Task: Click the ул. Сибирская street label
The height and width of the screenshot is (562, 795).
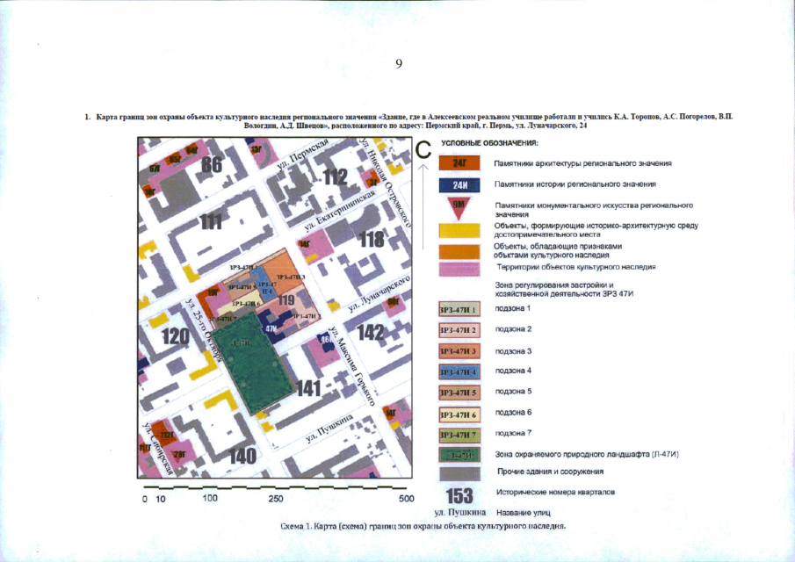Action: coord(157,449)
